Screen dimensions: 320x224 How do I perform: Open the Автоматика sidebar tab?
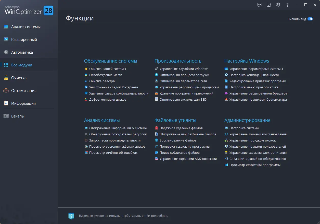[x=29, y=52]
